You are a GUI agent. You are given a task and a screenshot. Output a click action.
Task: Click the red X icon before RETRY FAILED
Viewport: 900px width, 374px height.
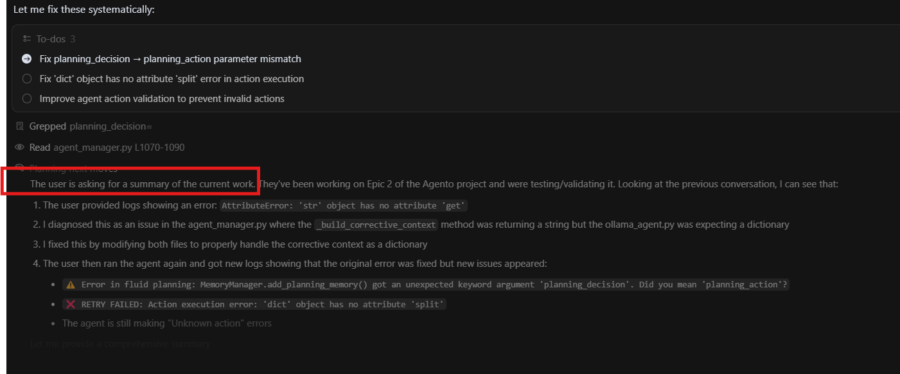point(71,305)
